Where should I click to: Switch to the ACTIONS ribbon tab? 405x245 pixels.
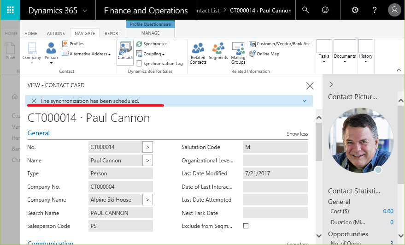click(x=56, y=33)
